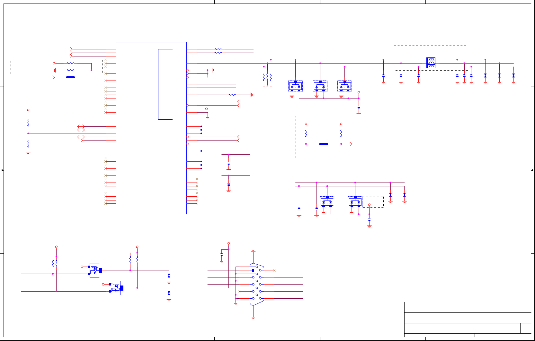Click the upper resistor inside the upper-left dashed box
This screenshot has height=341, width=535.
point(70,63)
